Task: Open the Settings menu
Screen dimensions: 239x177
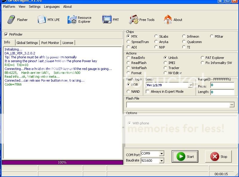Action: tap(35, 7)
